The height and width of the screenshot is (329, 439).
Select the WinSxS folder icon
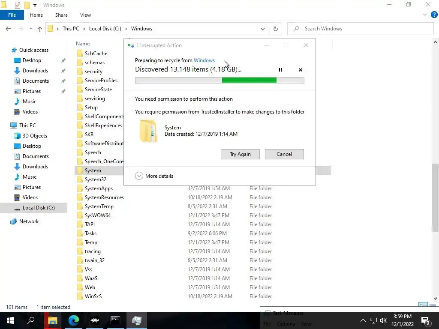80,296
